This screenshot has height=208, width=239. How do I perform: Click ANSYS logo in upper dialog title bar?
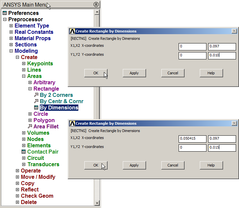click(72, 31)
